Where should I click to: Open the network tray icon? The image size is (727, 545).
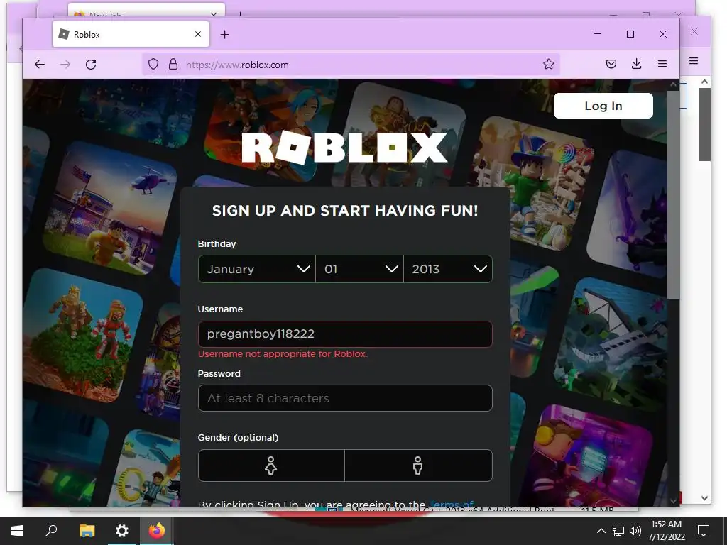[x=618, y=531]
